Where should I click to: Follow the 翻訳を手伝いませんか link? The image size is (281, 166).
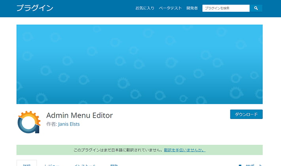point(185,150)
